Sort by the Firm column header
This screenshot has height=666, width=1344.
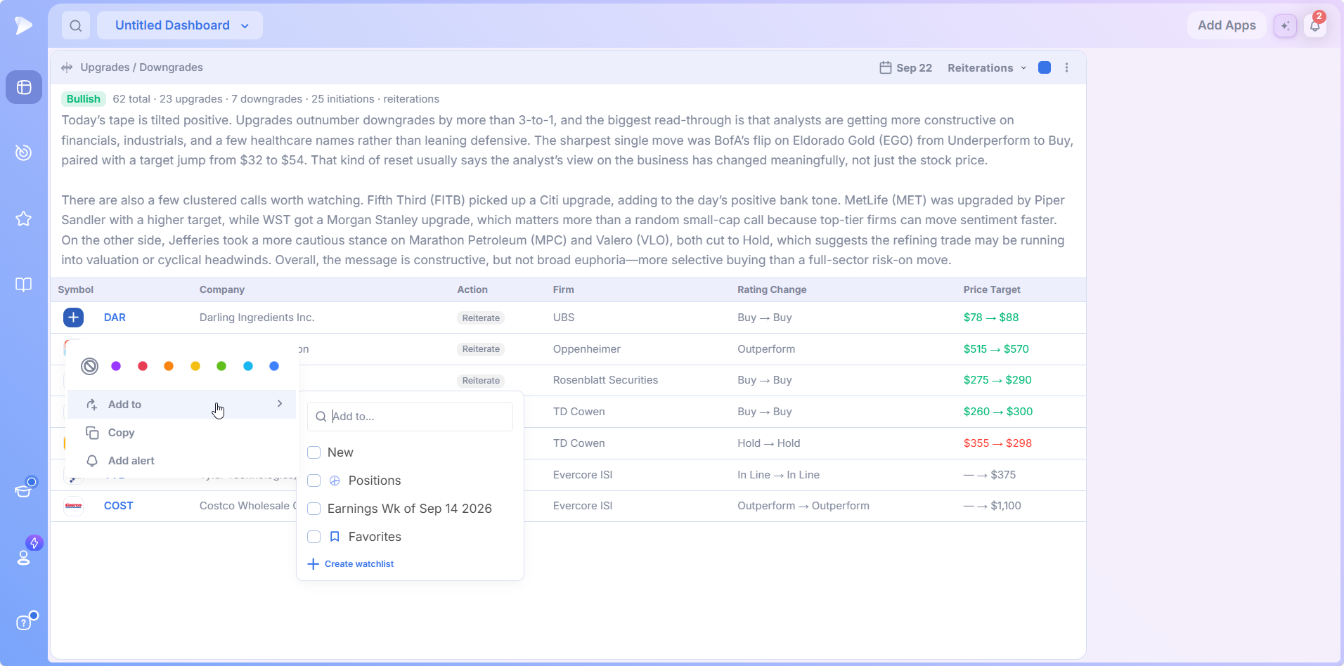click(x=564, y=289)
